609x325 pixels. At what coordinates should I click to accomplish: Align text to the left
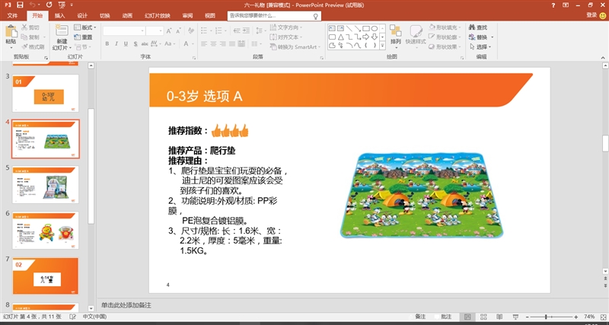pos(203,44)
